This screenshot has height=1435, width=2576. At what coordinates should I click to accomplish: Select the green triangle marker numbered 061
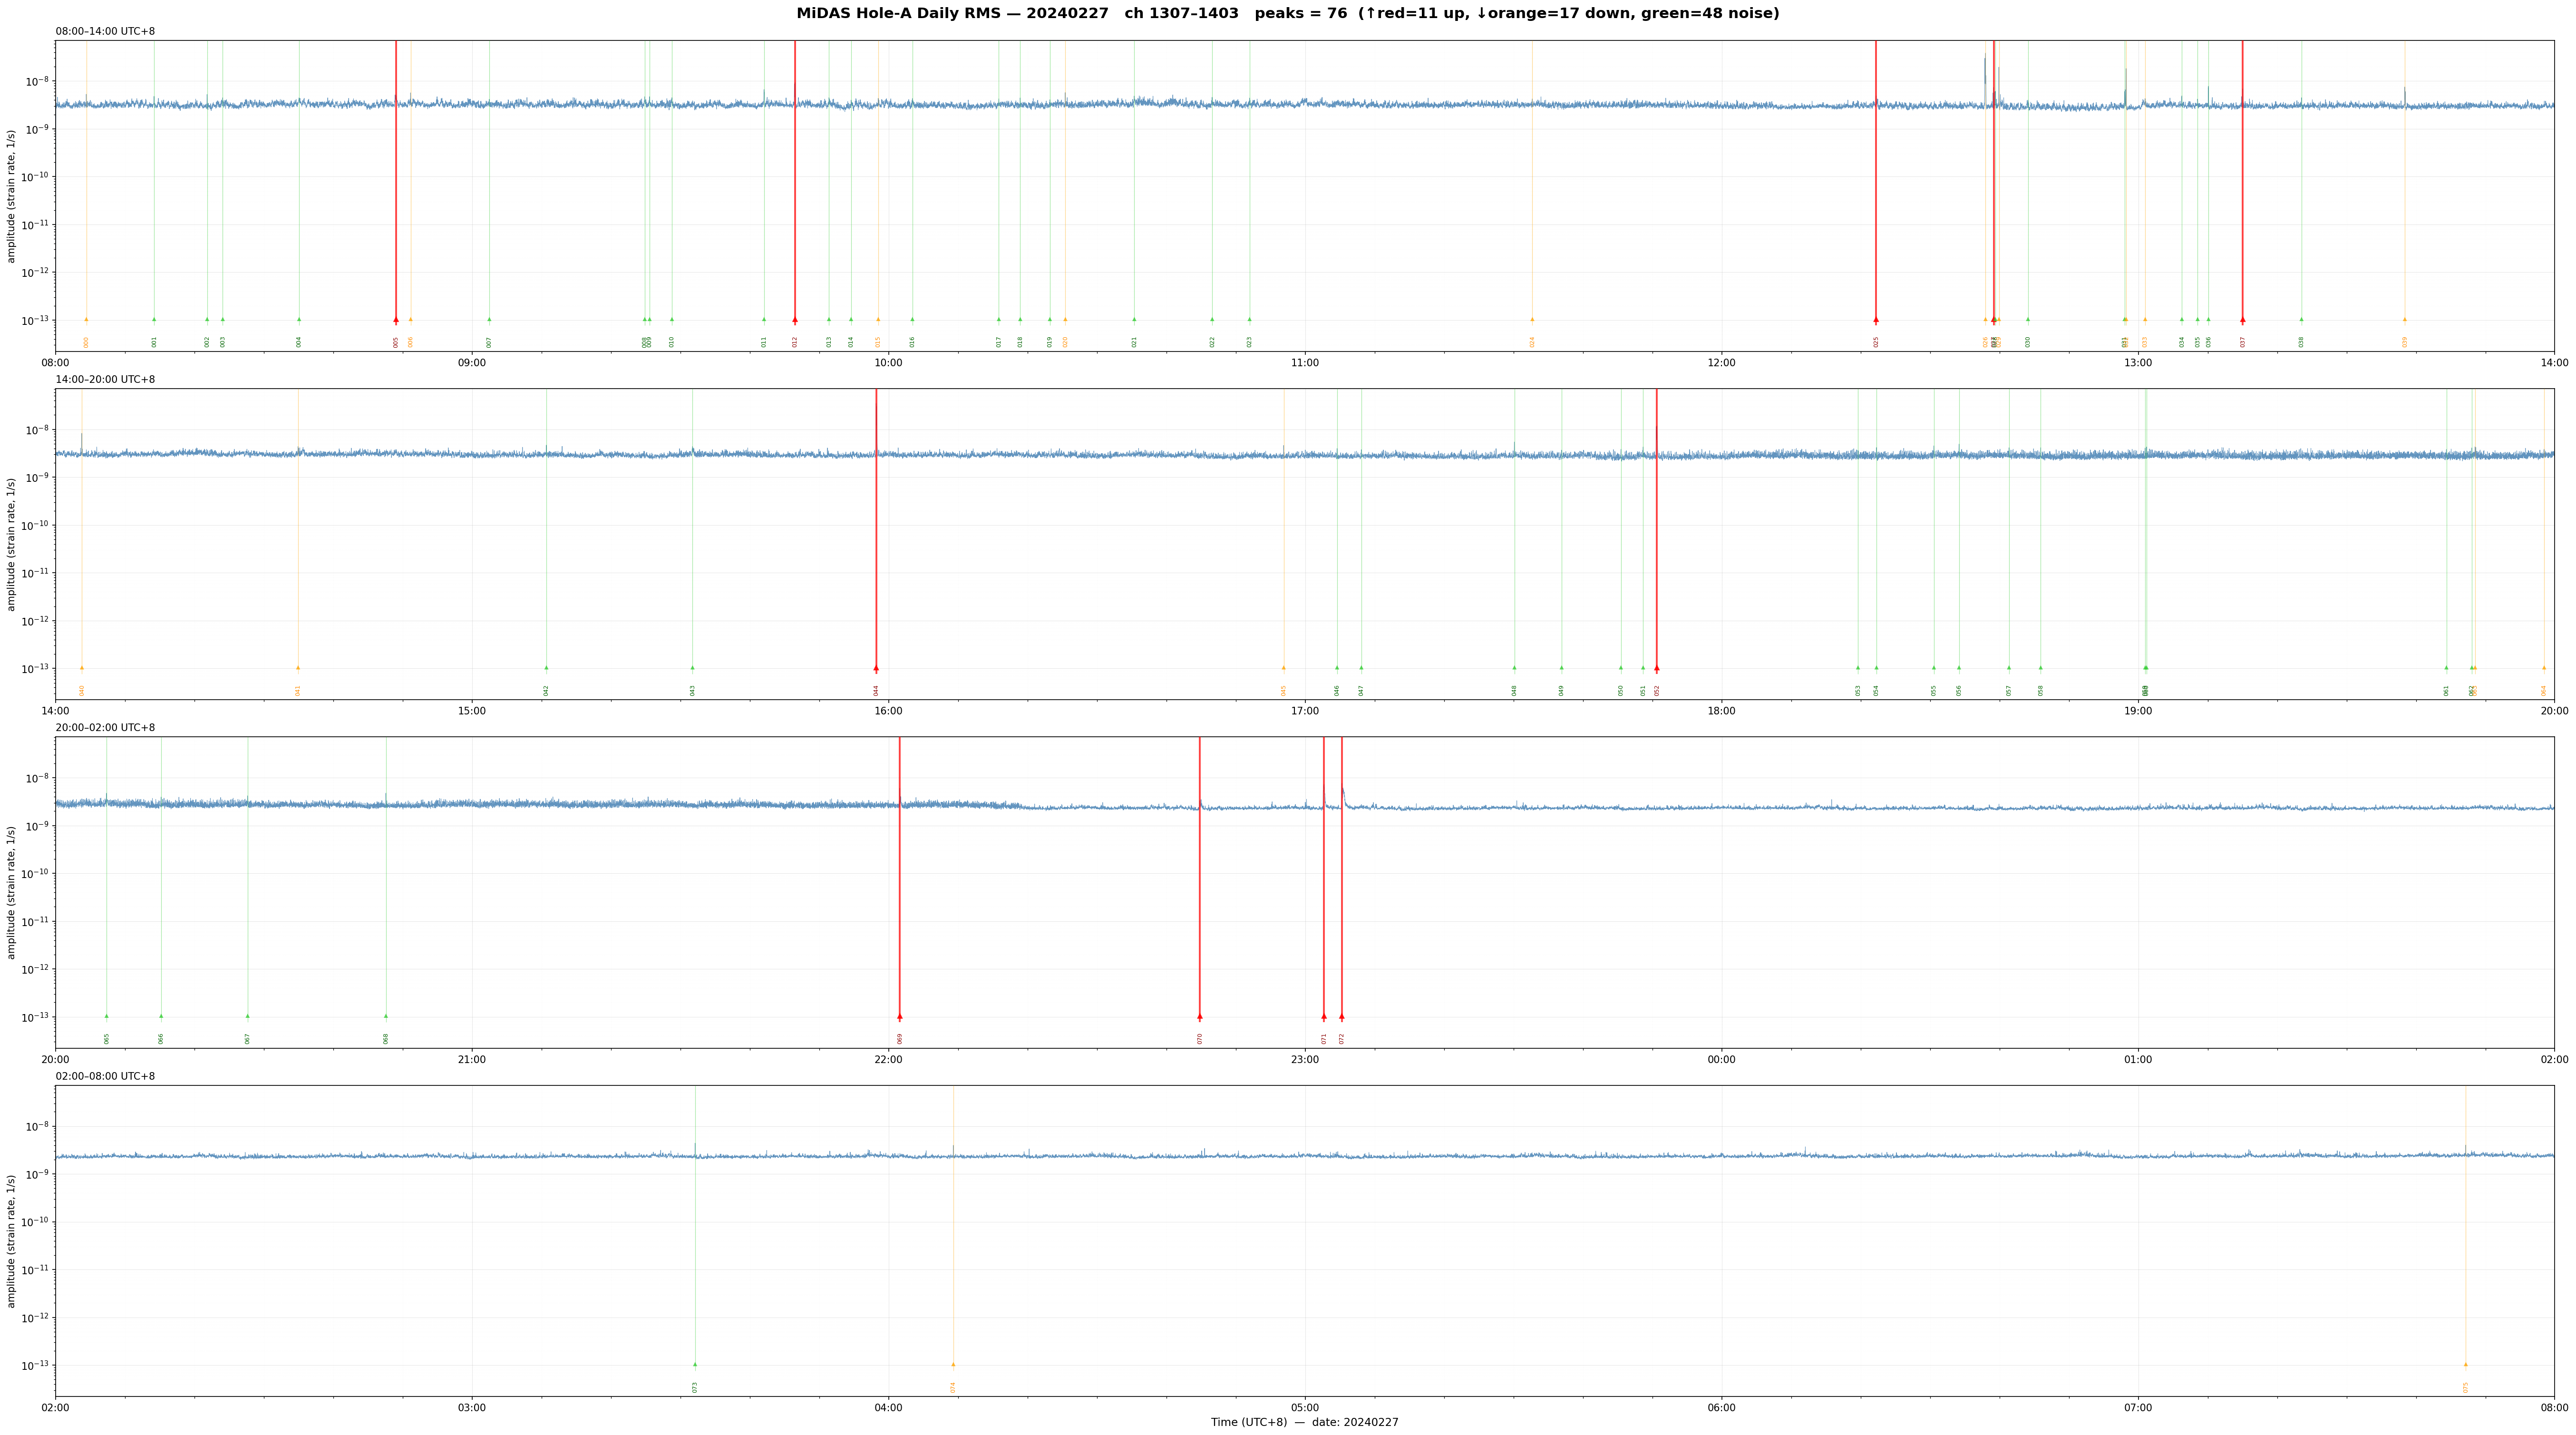(x=2447, y=668)
